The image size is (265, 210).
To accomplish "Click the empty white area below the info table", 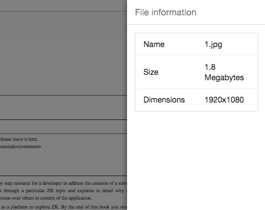I will (x=196, y=160).
